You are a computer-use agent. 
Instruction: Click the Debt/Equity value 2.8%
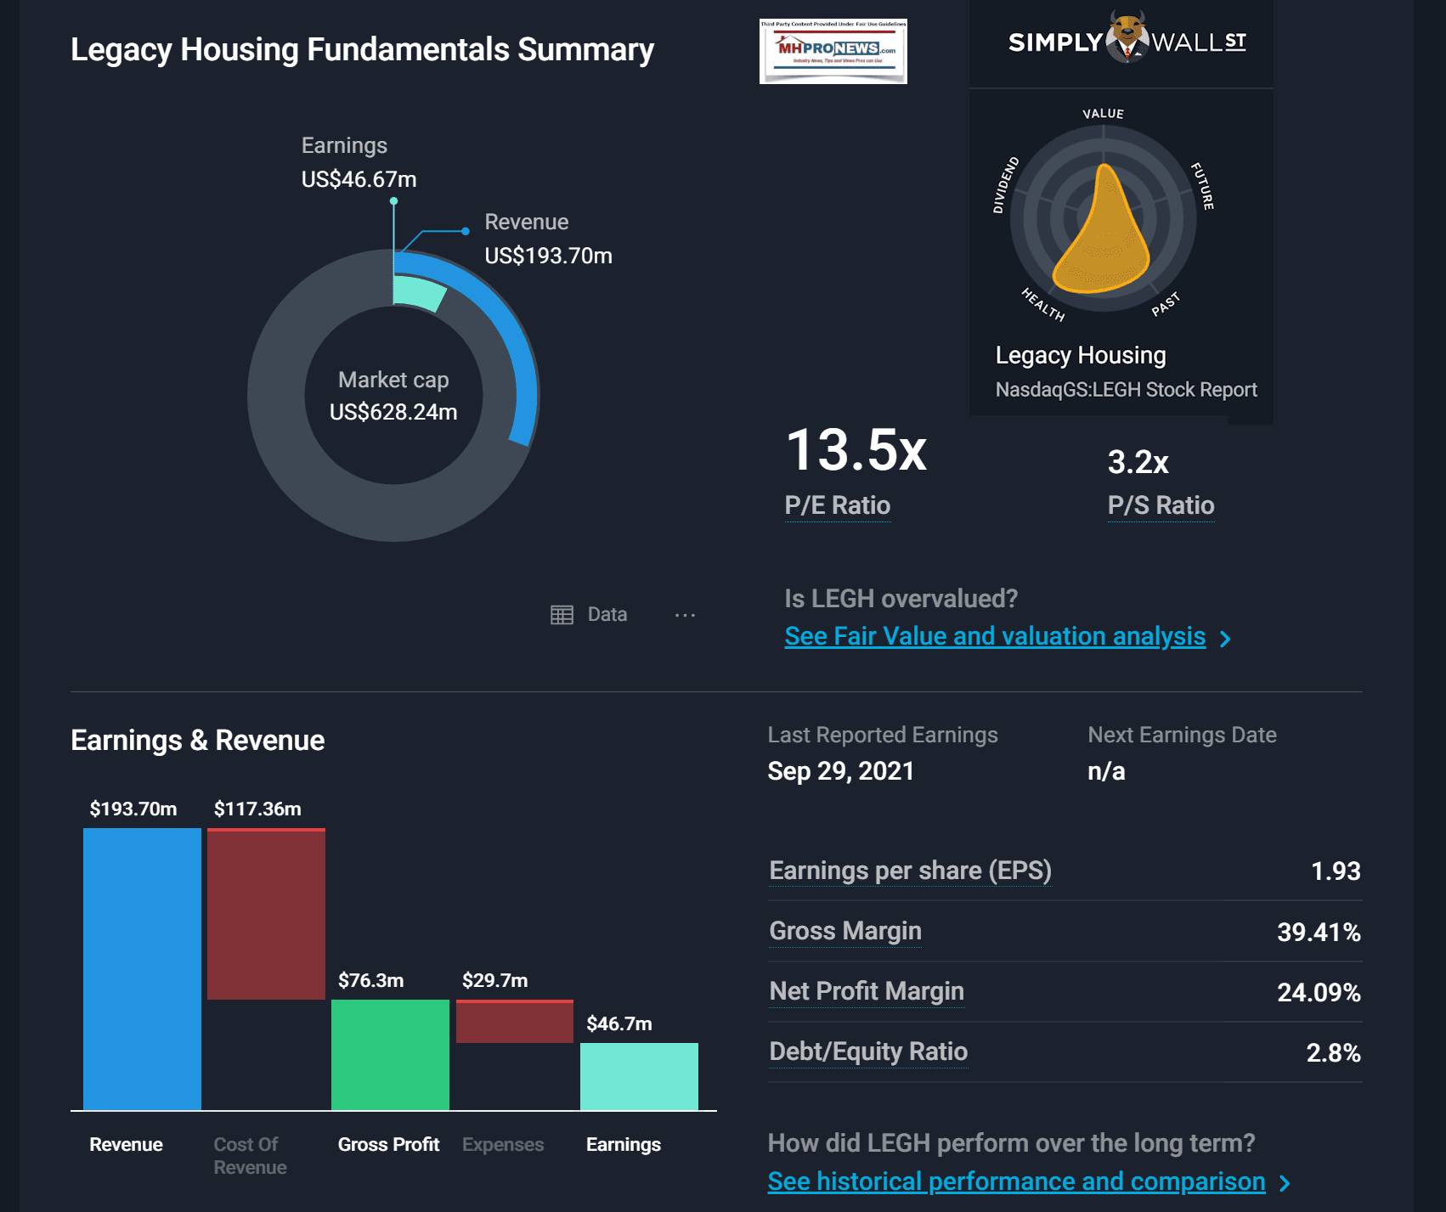point(1333,1053)
